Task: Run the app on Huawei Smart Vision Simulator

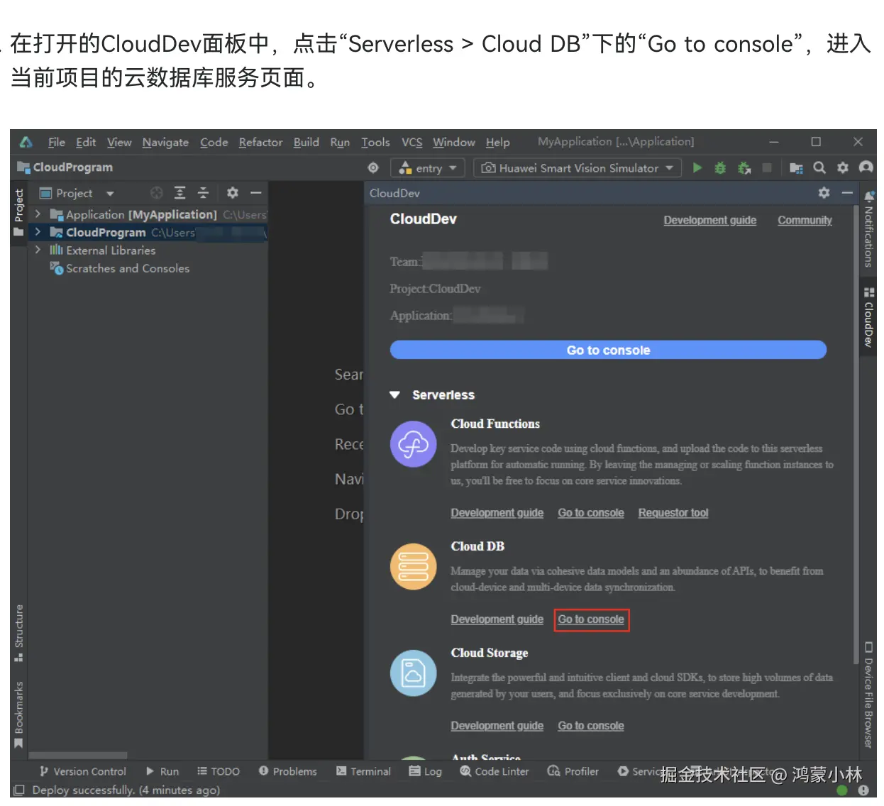Action: [697, 167]
